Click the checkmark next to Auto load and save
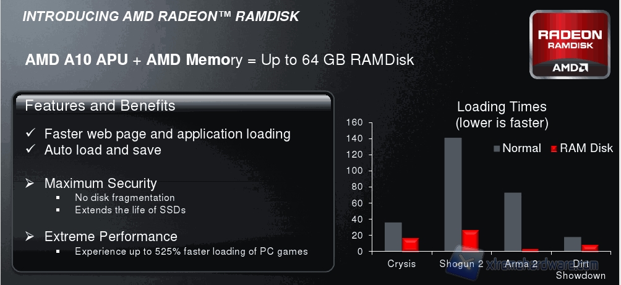The width and height of the screenshot is (621, 285). point(30,150)
